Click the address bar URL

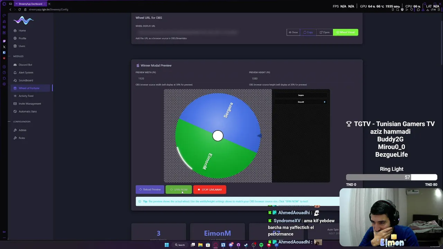click(x=48, y=9)
